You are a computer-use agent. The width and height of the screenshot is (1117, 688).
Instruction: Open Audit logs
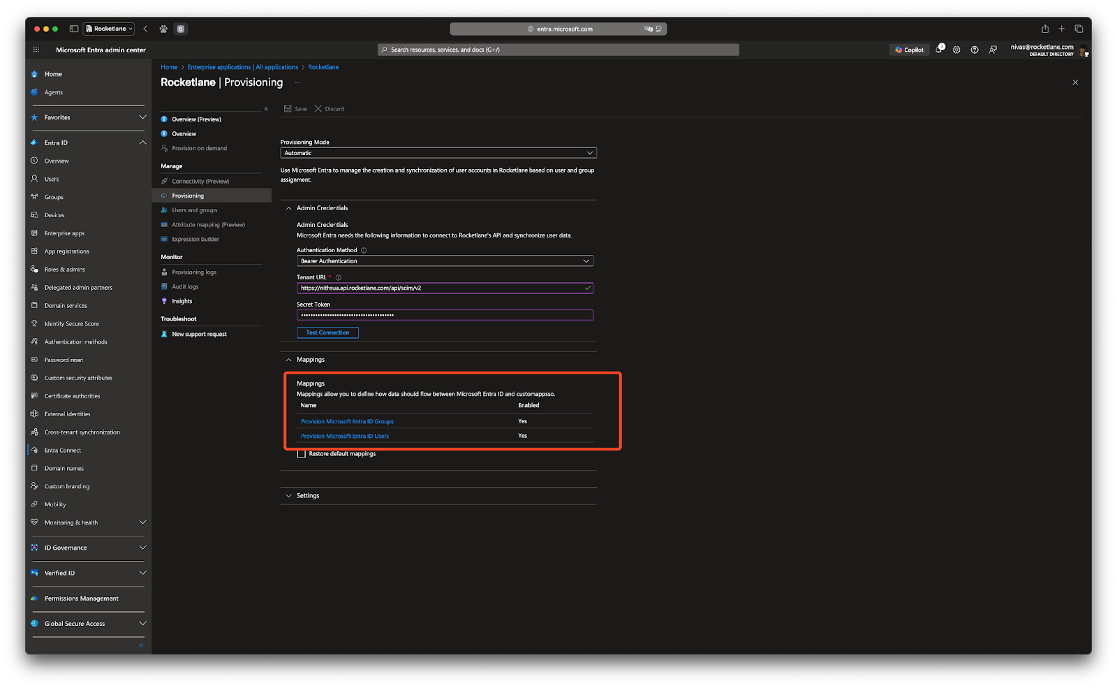(x=185, y=287)
